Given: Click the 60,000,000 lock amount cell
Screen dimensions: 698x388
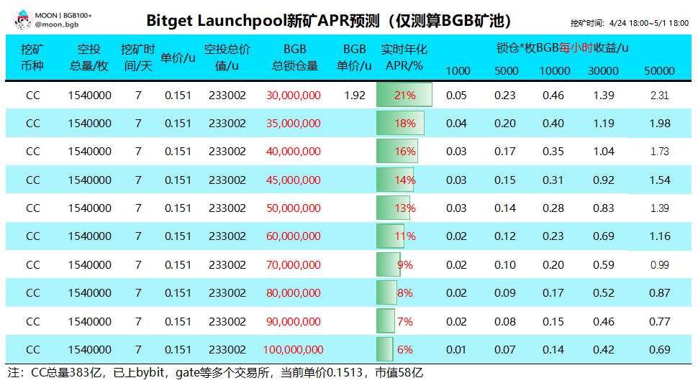Looking at the screenshot, I should [294, 236].
